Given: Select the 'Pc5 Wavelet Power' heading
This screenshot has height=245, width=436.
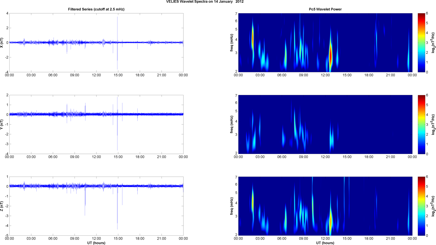Looking at the screenshot, I should [325, 9].
